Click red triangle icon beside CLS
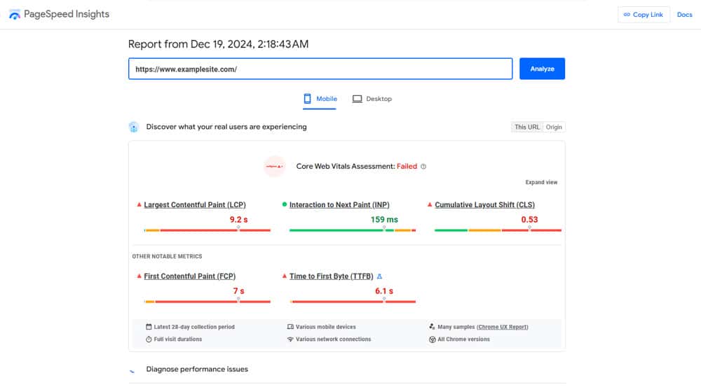The height and width of the screenshot is (392, 701). pos(430,205)
